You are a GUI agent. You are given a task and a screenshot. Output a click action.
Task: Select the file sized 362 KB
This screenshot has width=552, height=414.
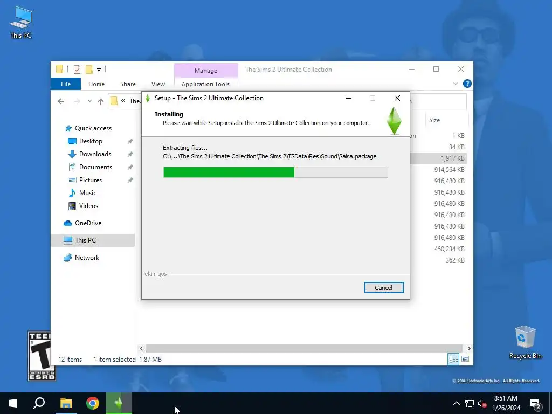pyautogui.click(x=455, y=260)
